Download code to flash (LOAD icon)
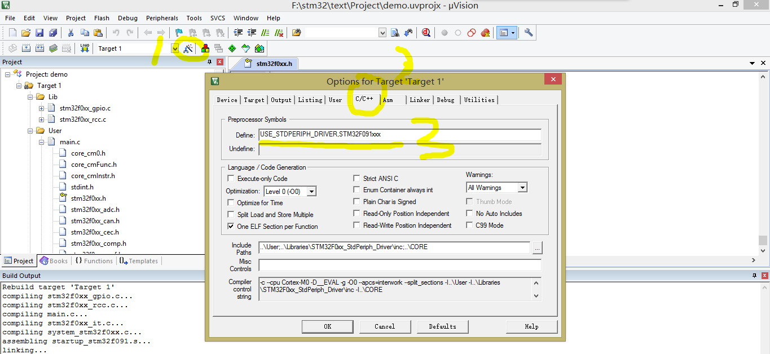 tap(85, 48)
